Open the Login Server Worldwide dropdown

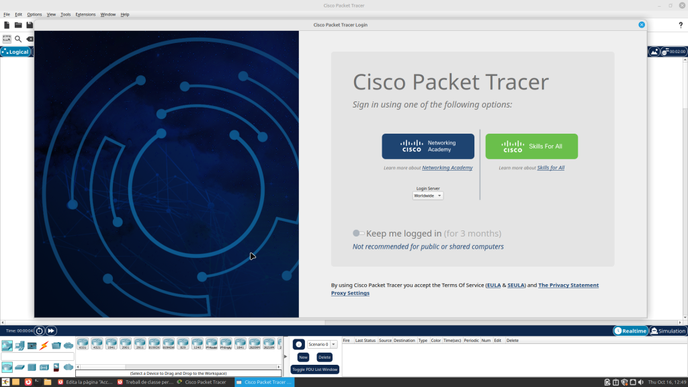(x=428, y=196)
